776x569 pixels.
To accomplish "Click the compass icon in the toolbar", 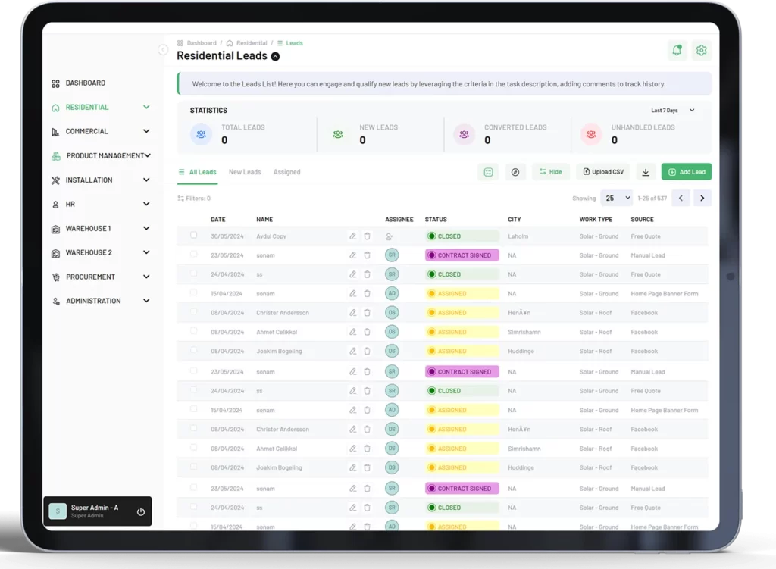I will coord(515,172).
